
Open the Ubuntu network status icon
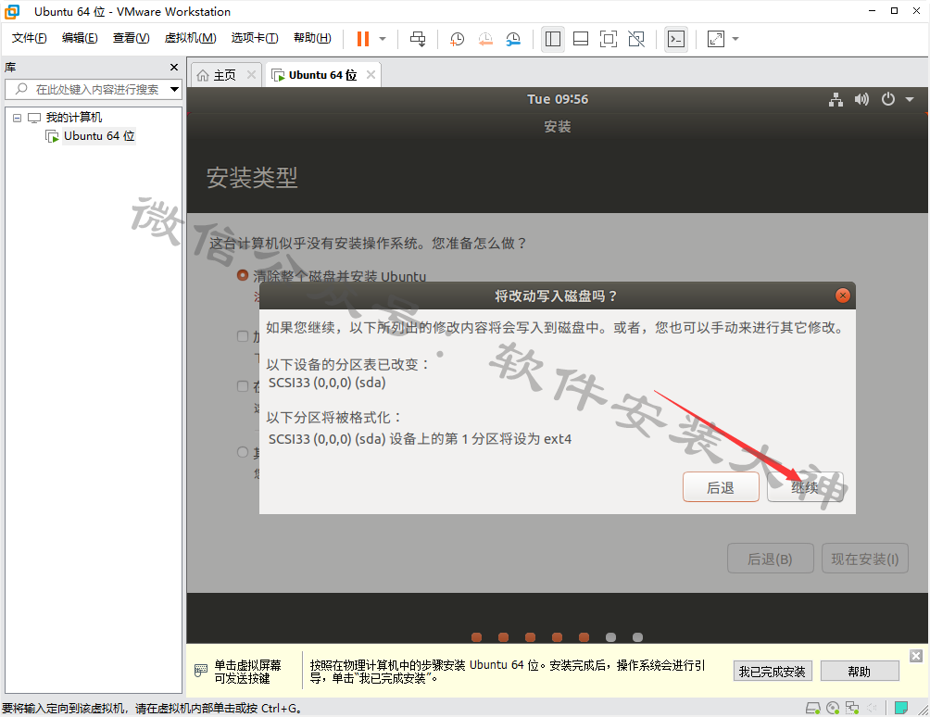click(836, 99)
